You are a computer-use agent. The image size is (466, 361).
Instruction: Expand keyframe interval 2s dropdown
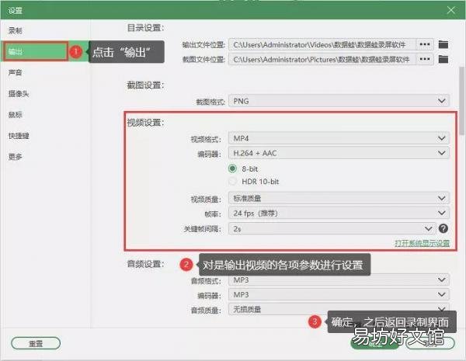tap(332, 228)
